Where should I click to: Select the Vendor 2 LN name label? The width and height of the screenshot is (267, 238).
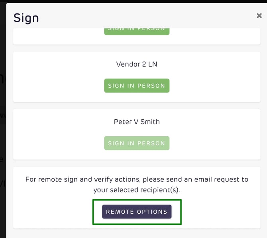137,64
